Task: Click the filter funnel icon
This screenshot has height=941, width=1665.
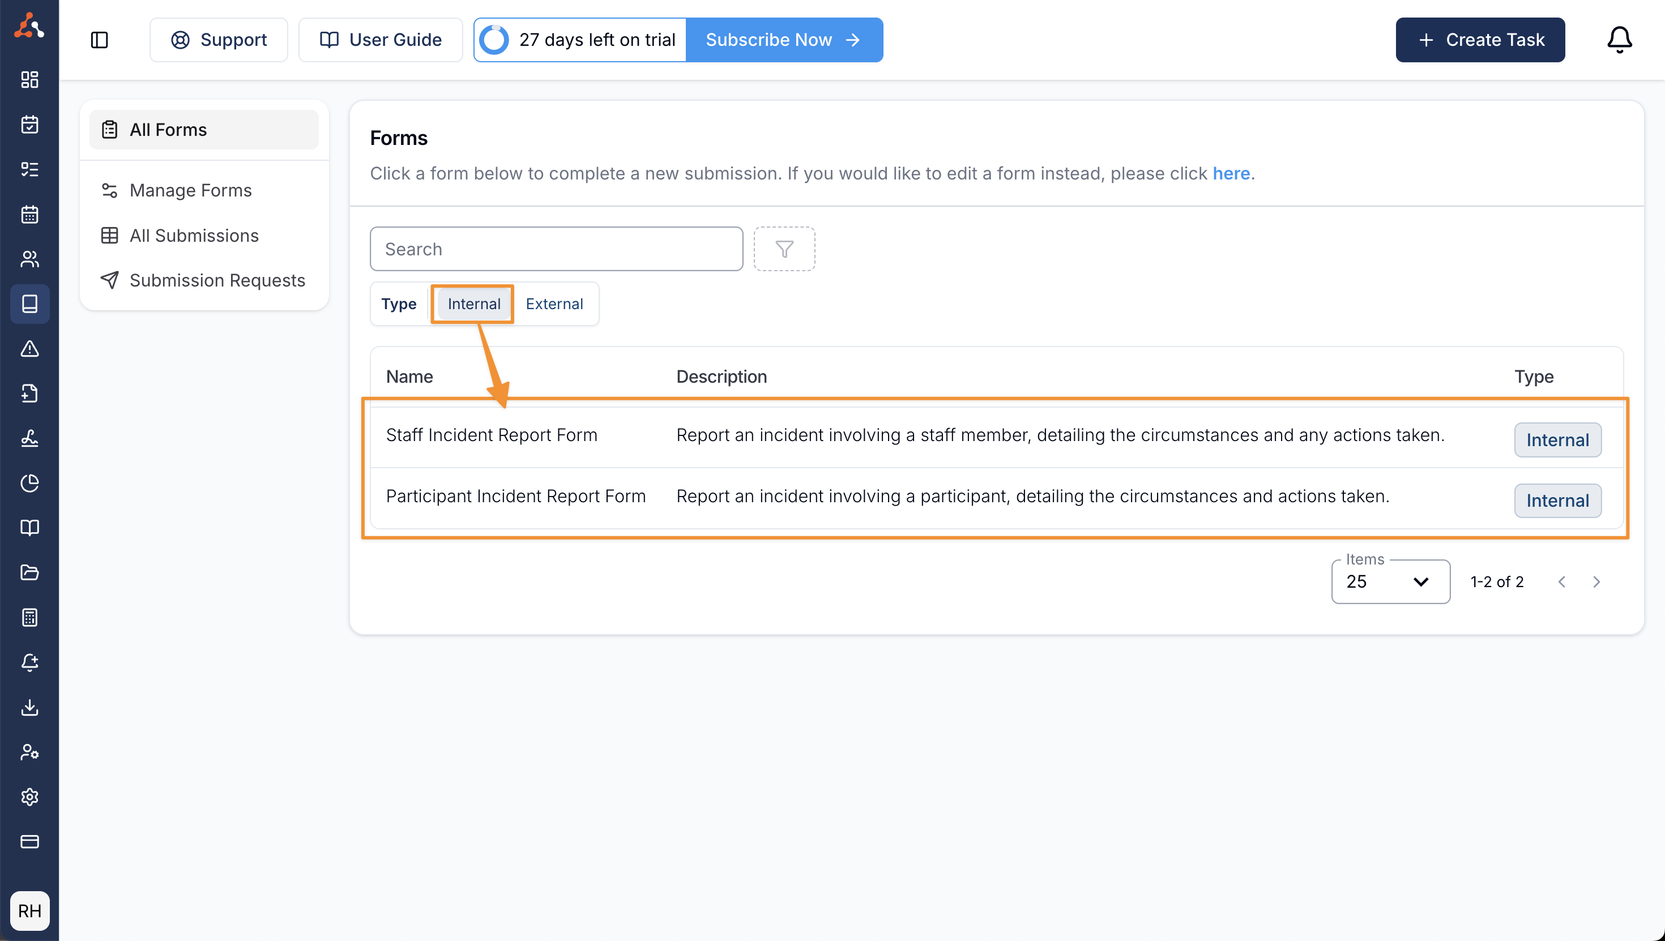Action: click(784, 249)
